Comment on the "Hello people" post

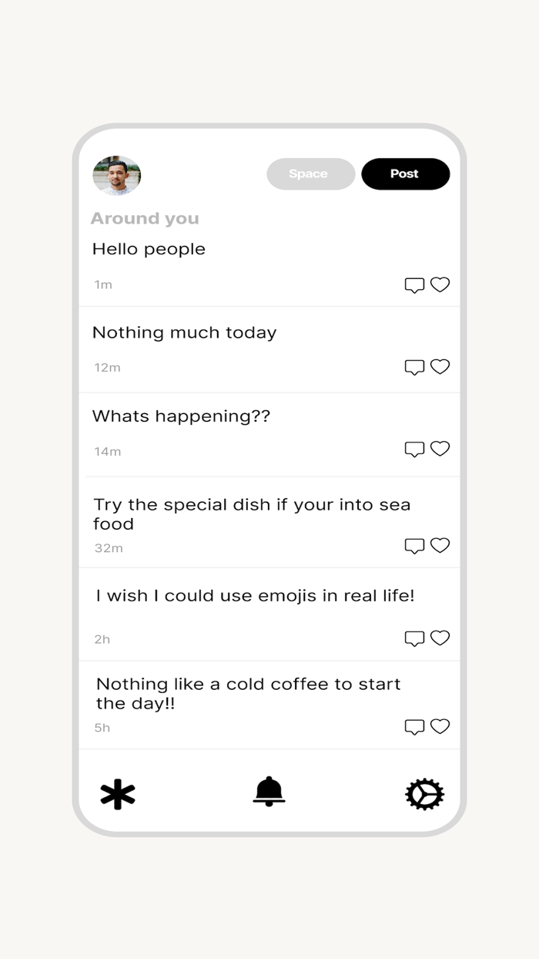pos(414,285)
